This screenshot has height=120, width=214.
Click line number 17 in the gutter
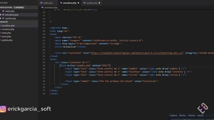[44, 28]
